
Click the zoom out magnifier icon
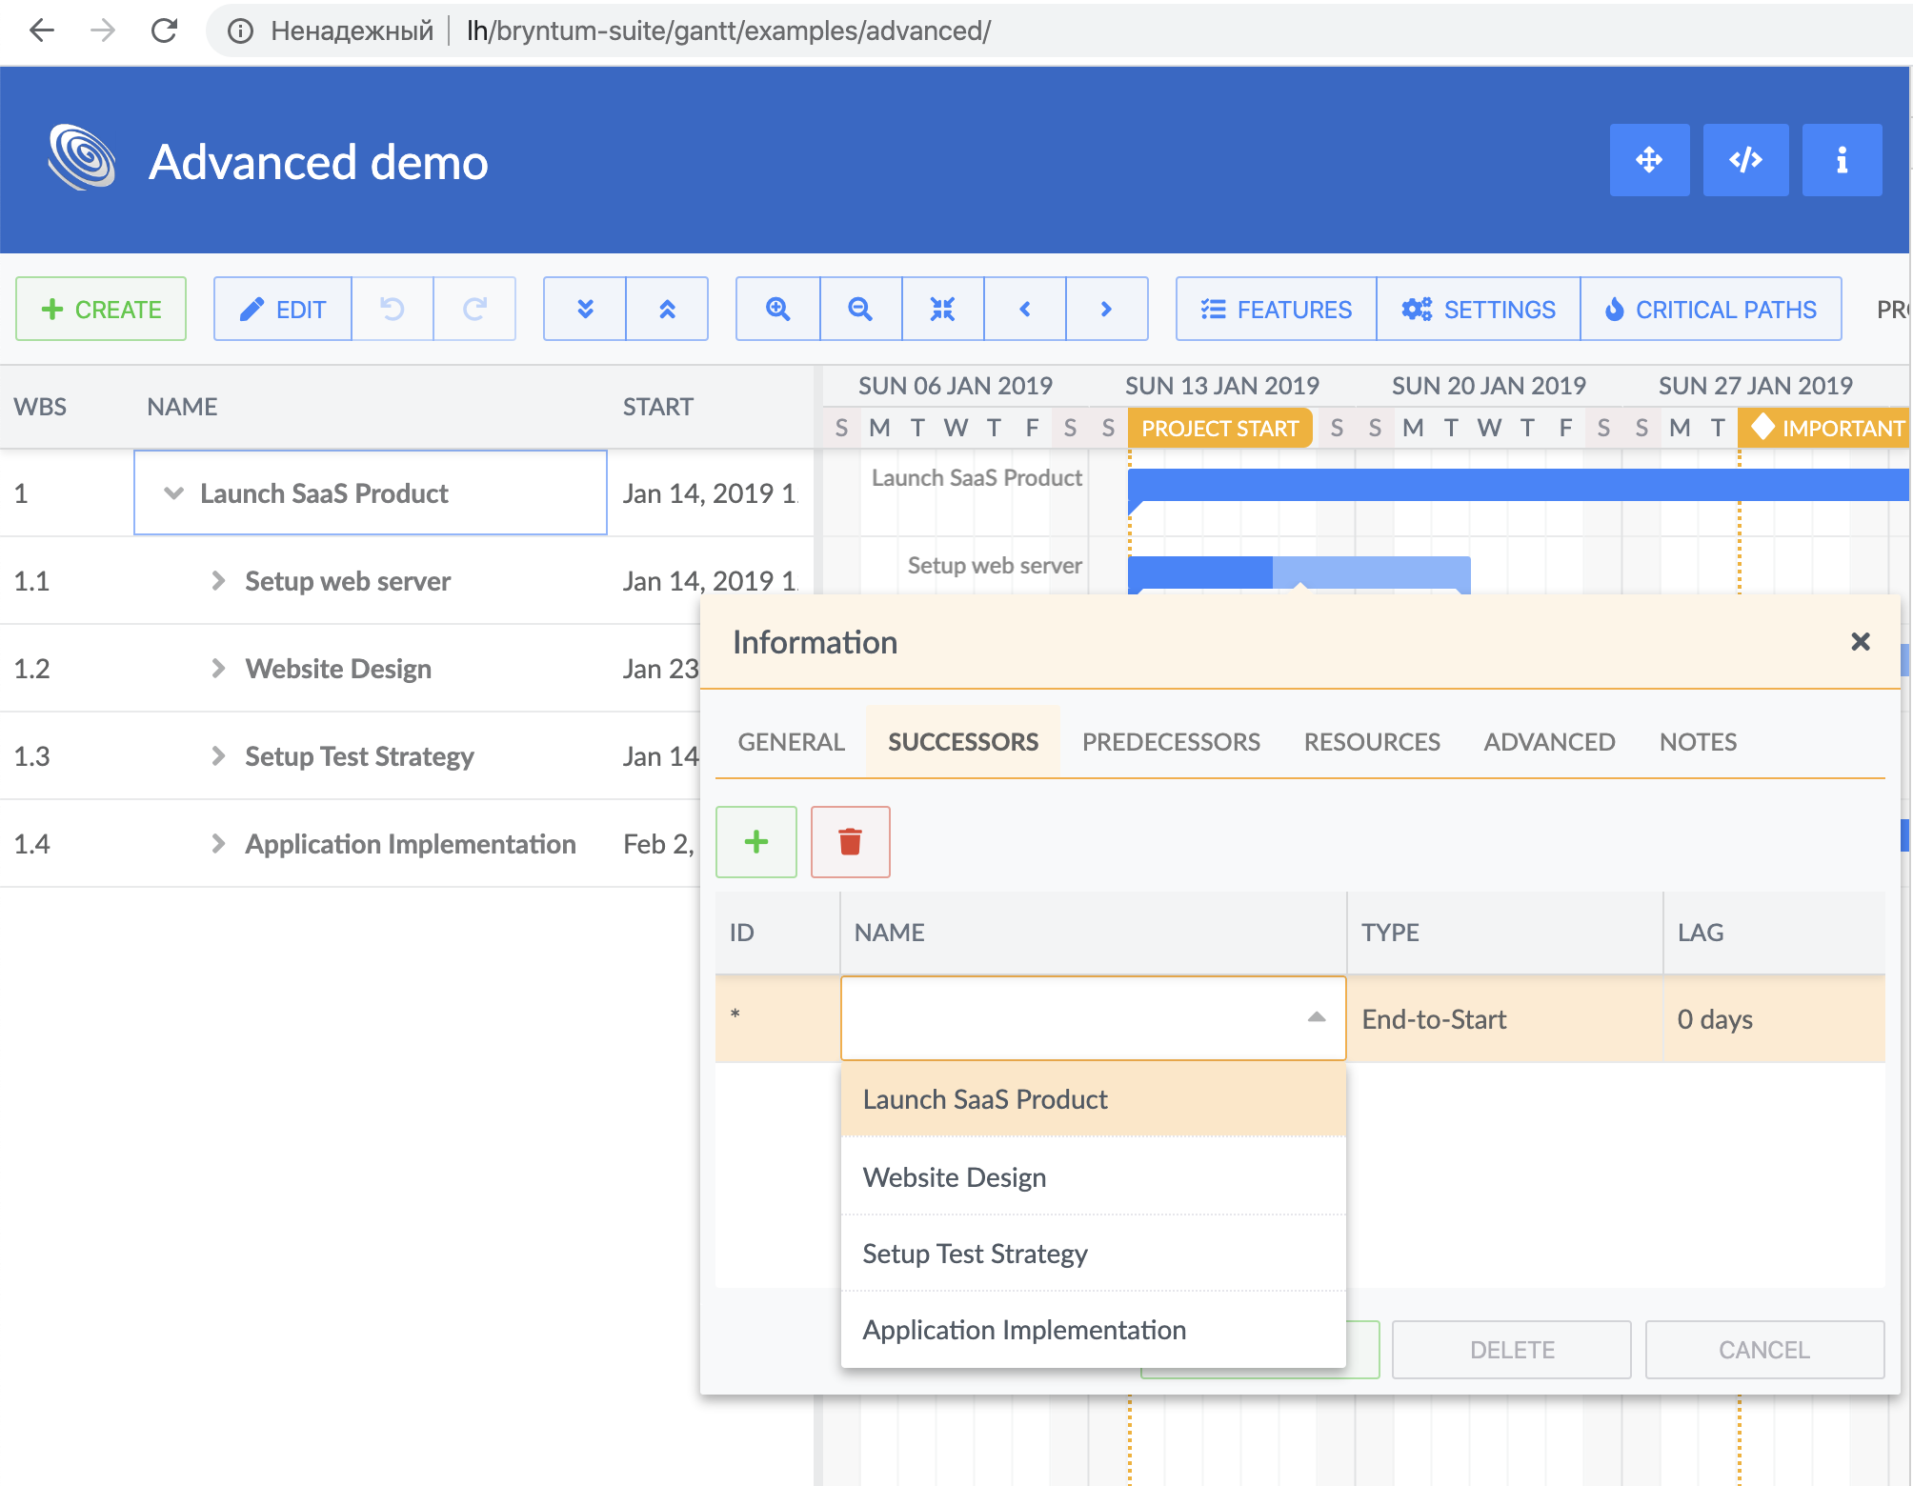pos(860,309)
